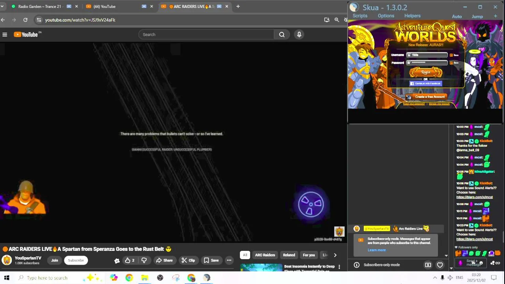This screenshot has height=284, width=505.
Task: Open the Super Chat dollar icon in chat
Action: 428,265
